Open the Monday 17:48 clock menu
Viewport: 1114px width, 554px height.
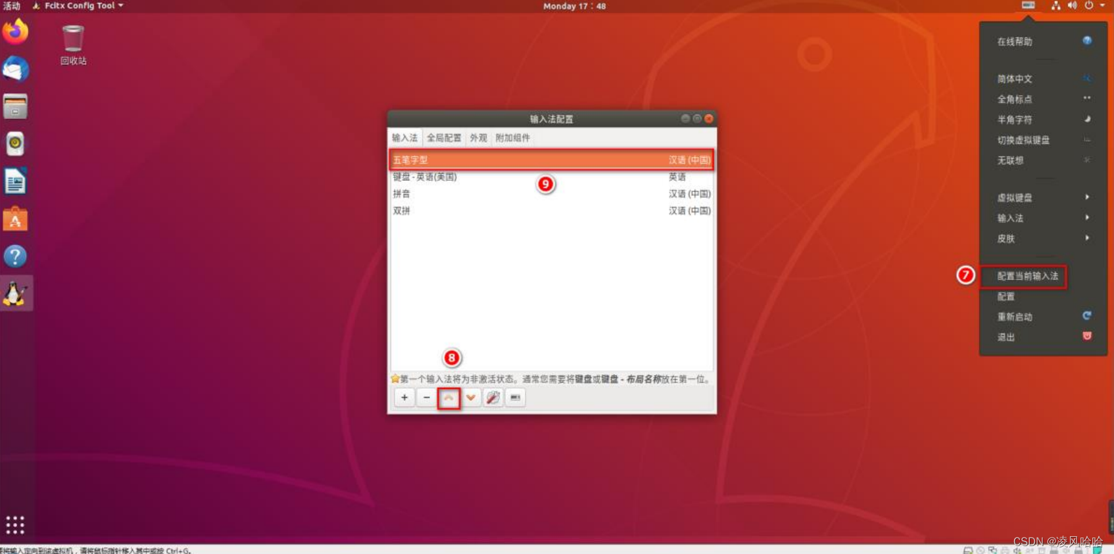point(574,6)
